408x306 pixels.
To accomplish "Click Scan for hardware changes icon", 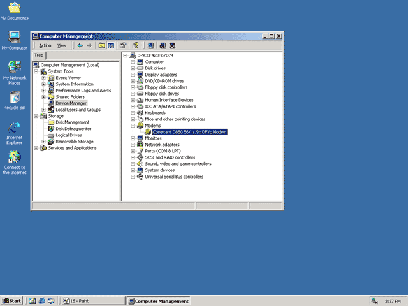I will 150,45.
